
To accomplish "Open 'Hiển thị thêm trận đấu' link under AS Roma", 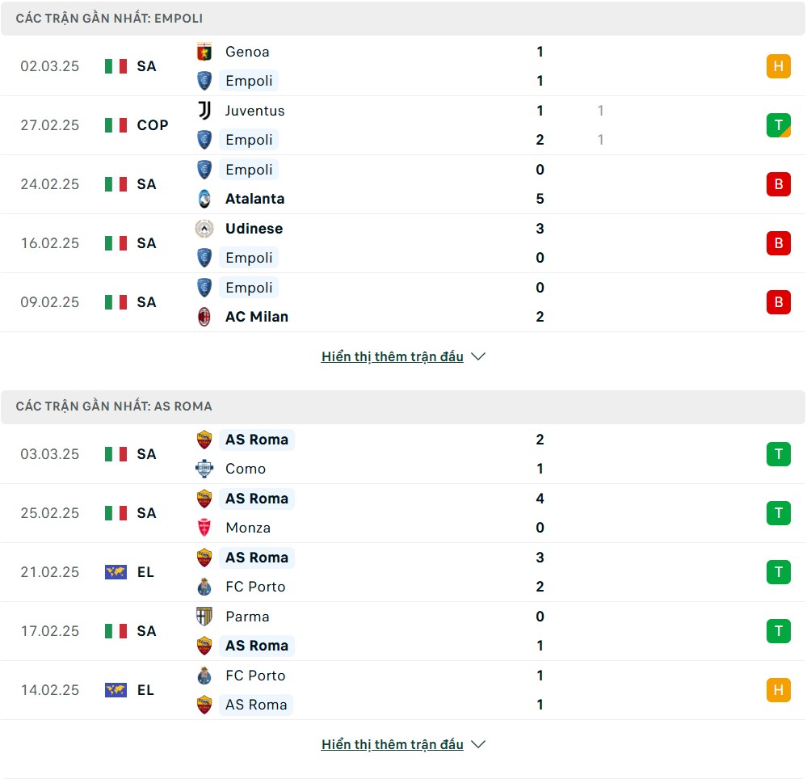I will click(x=392, y=744).
